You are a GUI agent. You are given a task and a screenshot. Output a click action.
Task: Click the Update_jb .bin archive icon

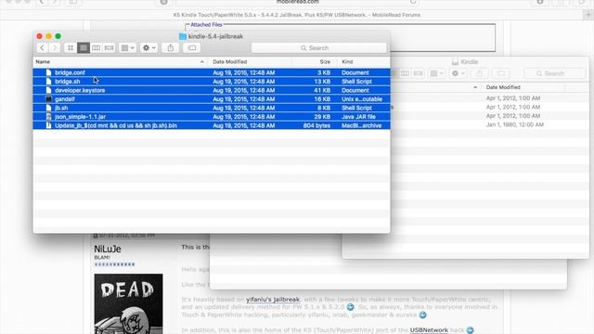tap(48, 126)
